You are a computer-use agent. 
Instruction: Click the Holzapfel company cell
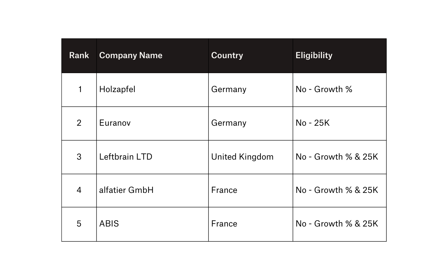coord(117,89)
